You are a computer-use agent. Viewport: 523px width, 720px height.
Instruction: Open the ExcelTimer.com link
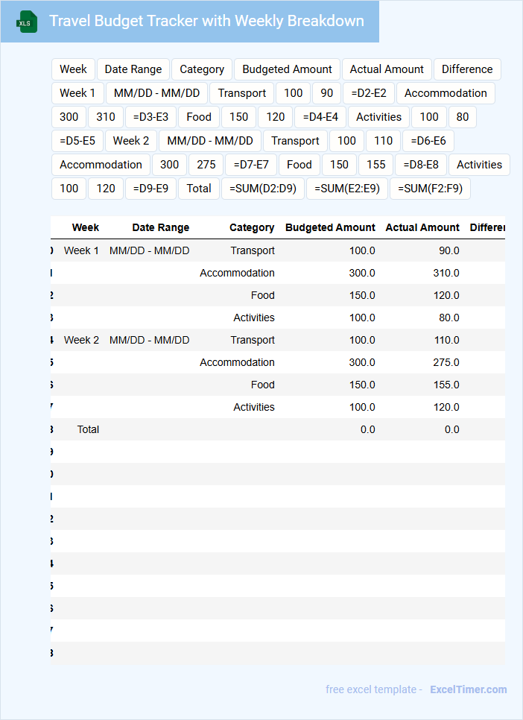[468, 689]
